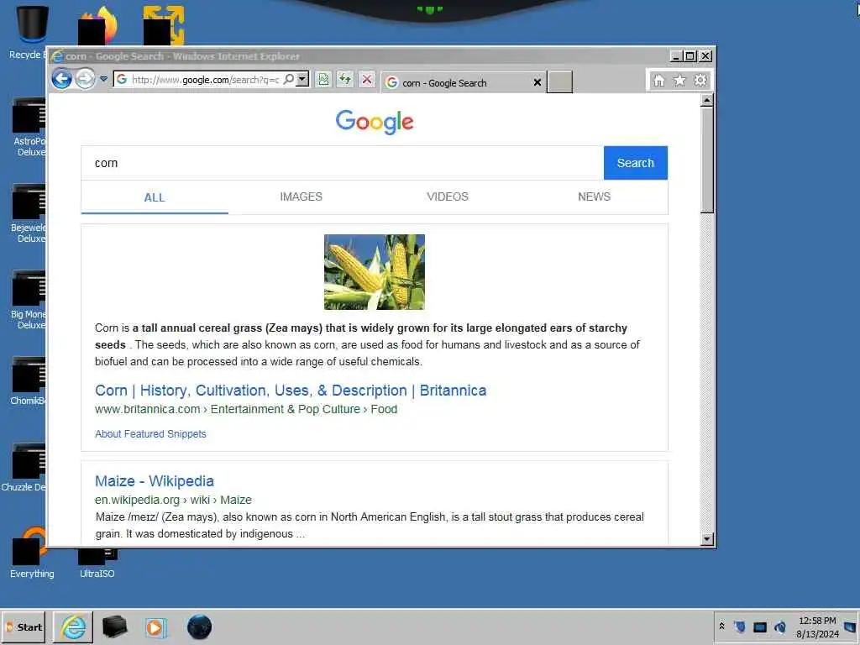Image resolution: width=860 pixels, height=645 pixels.
Task: Open the volume speaker tray icon
Action: point(780,627)
